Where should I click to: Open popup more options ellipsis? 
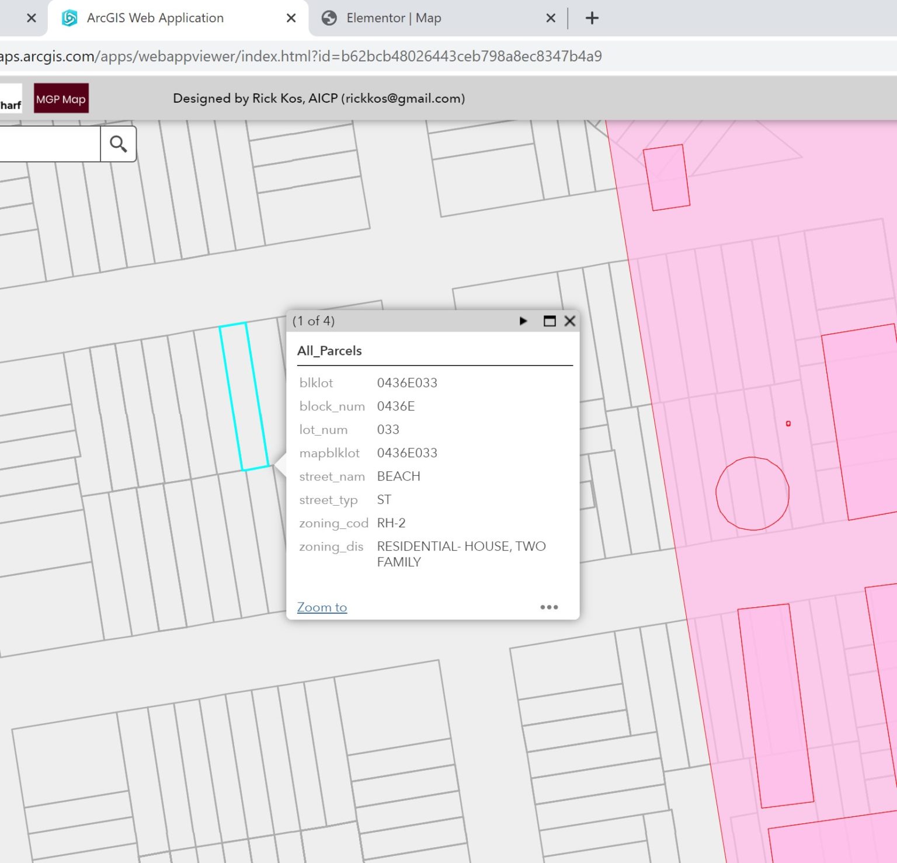[x=549, y=607]
